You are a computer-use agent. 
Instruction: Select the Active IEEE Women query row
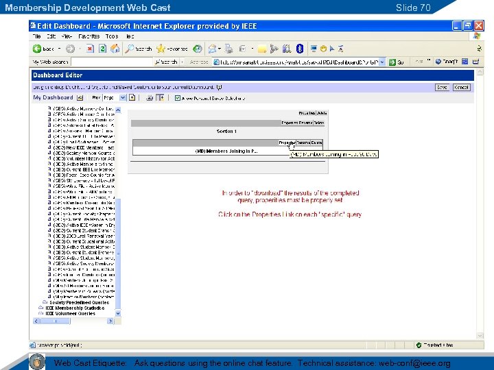pos(84,225)
